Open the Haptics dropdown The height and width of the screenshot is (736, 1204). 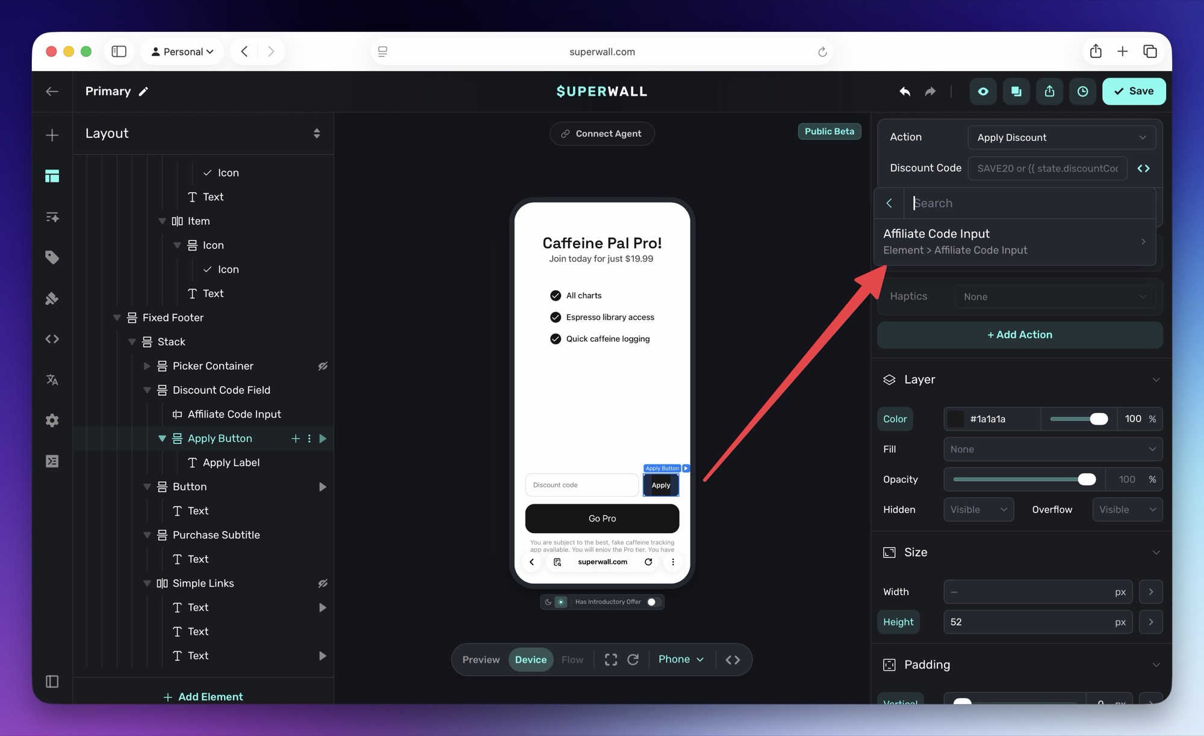click(1055, 297)
